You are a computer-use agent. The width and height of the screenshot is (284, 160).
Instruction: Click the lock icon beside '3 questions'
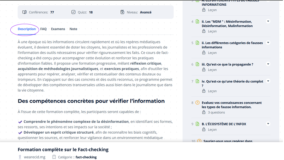point(204,112)
